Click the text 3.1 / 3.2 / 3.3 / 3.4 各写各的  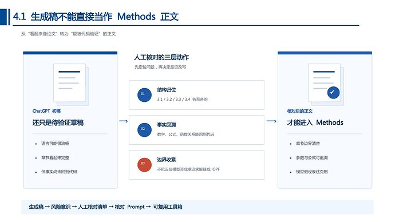click(x=183, y=100)
